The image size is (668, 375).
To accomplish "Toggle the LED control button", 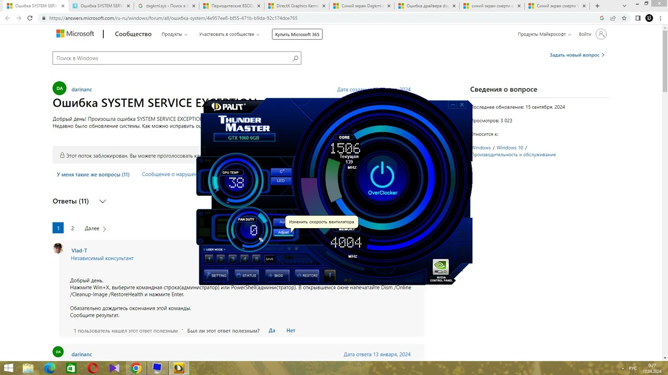I will (x=281, y=181).
